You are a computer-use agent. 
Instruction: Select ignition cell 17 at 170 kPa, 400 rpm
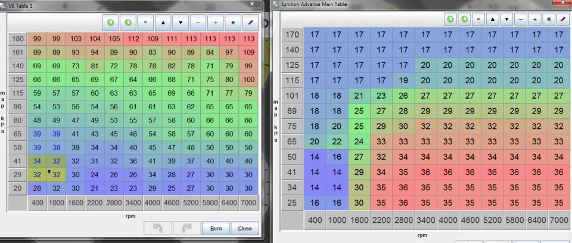315,35
